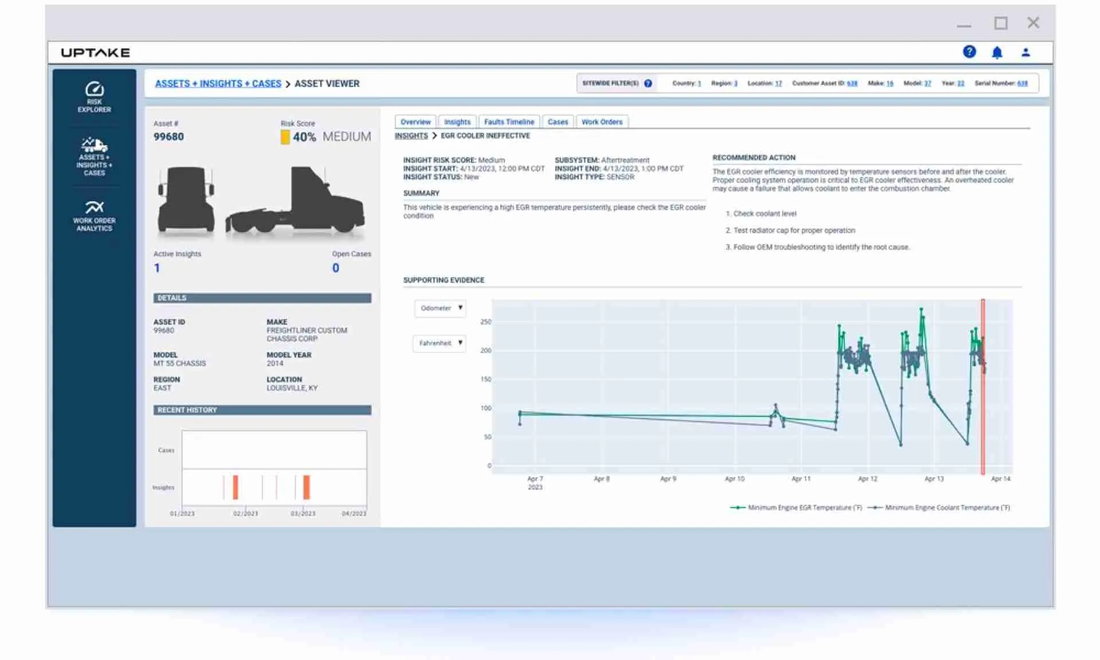Toggle Minimum Engine EGR Temperature legend entry
1100x660 pixels.
(x=796, y=508)
